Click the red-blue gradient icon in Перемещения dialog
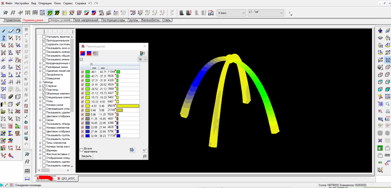The image size is (391, 188). pos(83,53)
